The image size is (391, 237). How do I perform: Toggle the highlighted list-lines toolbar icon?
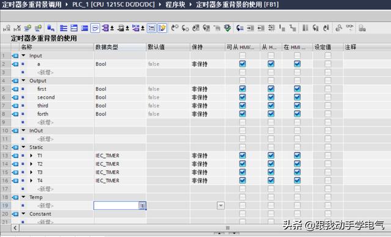click(x=152, y=28)
